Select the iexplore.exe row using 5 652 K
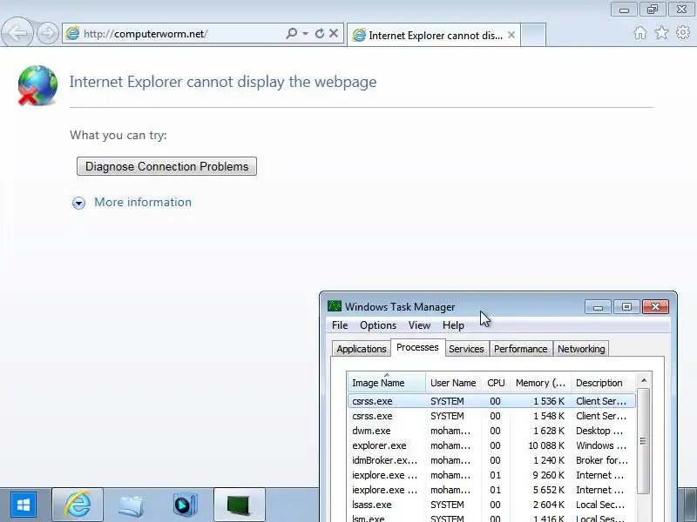The height and width of the screenshot is (522, 697). coord(491,490)
